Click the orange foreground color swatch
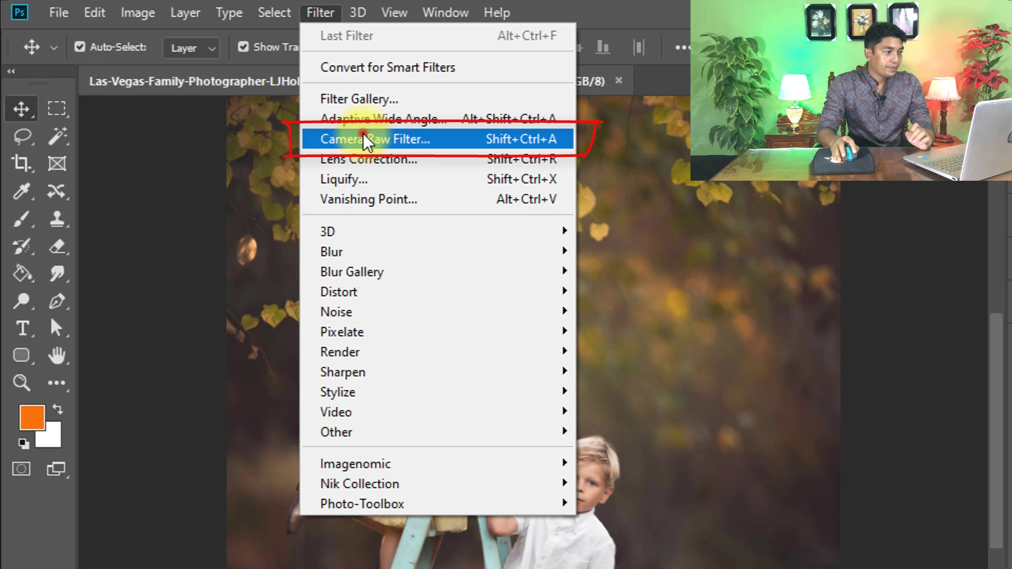Screen dimensions: 1012x569 click(32, 417)
